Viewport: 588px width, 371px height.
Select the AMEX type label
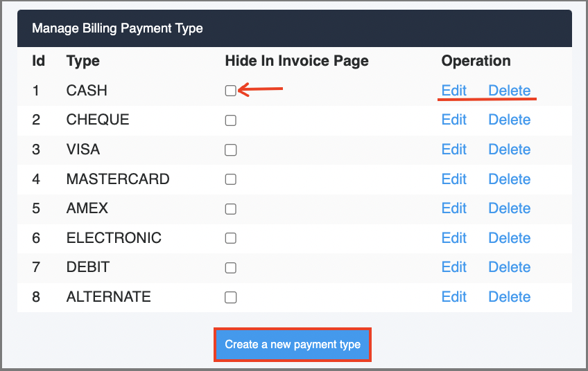point(87,208)
